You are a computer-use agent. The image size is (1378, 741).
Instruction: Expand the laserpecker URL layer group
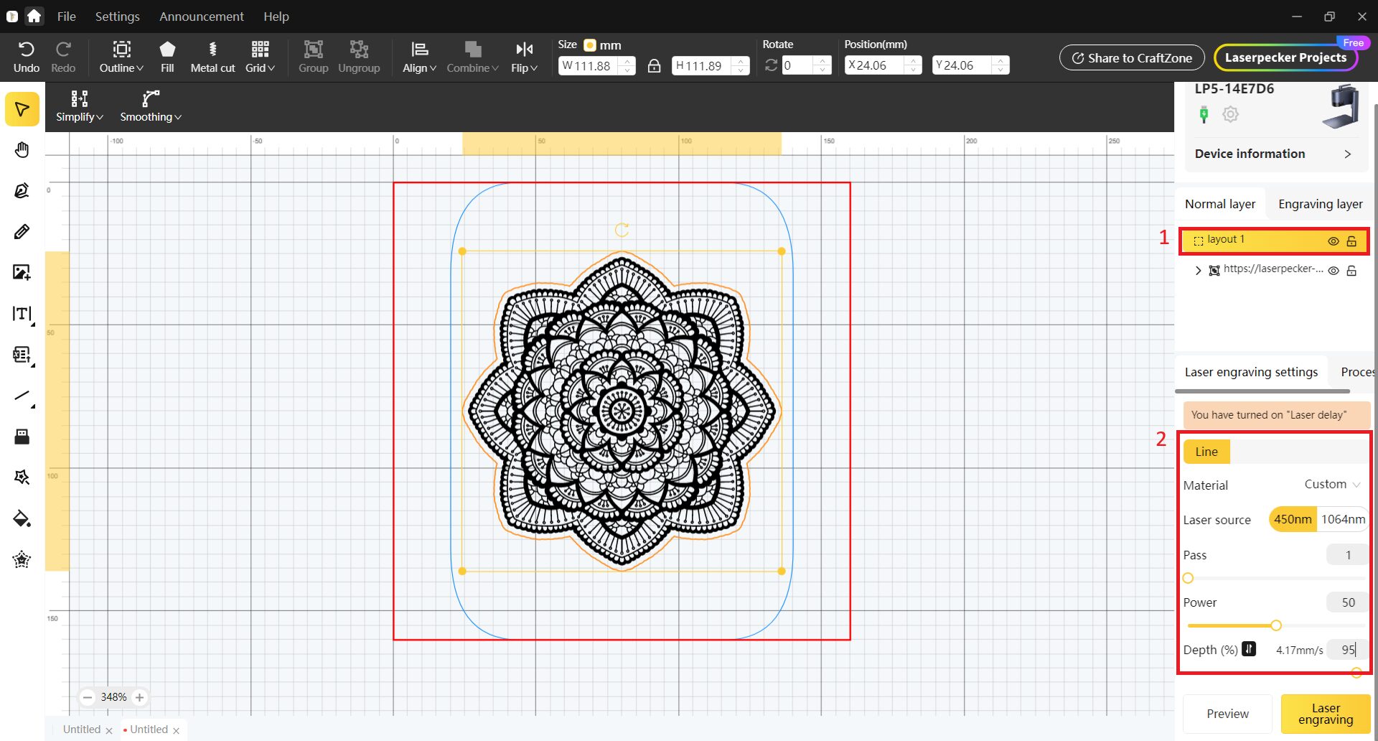coord(1198,271)
